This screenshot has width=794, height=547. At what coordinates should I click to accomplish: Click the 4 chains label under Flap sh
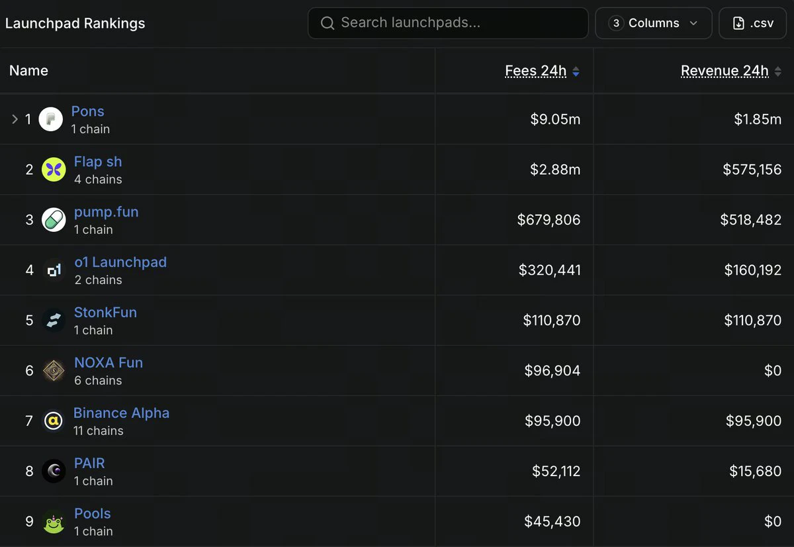(98, 179)
